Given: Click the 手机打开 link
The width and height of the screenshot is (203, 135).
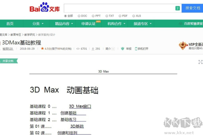Looking at the screenshot, I should coord(143,49).
